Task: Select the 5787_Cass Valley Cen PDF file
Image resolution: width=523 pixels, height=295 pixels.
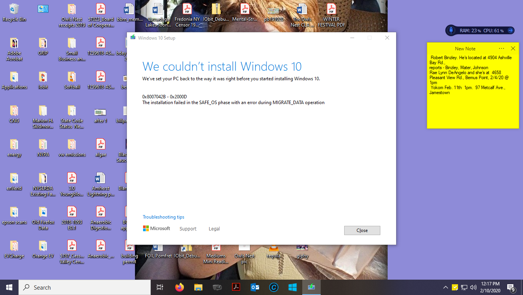Action: [x=72, y=252]
